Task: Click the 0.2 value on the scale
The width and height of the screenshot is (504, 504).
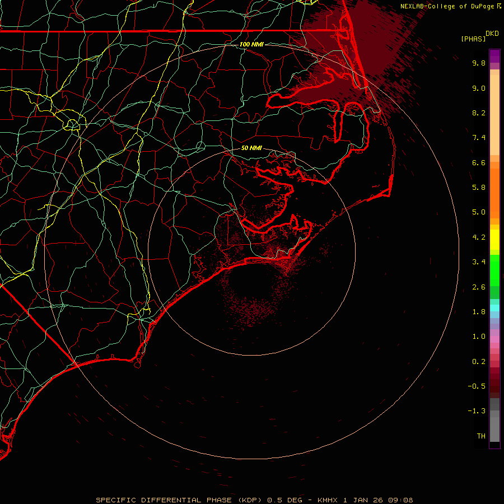Action: tap(479, 362)
